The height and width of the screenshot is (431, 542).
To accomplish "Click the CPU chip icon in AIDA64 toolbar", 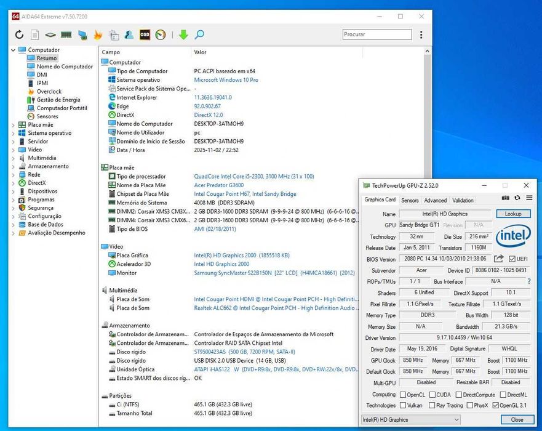I will [50, 34].
